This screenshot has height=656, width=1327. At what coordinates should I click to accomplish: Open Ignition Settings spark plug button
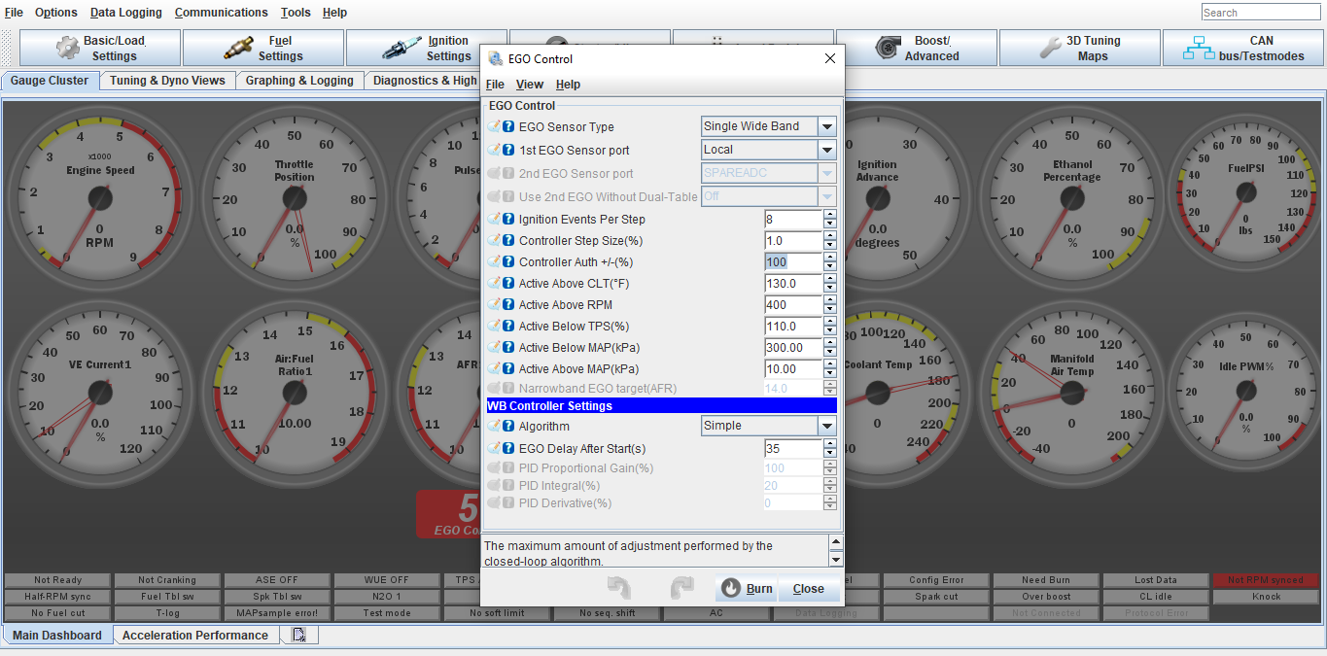(426, 48)
